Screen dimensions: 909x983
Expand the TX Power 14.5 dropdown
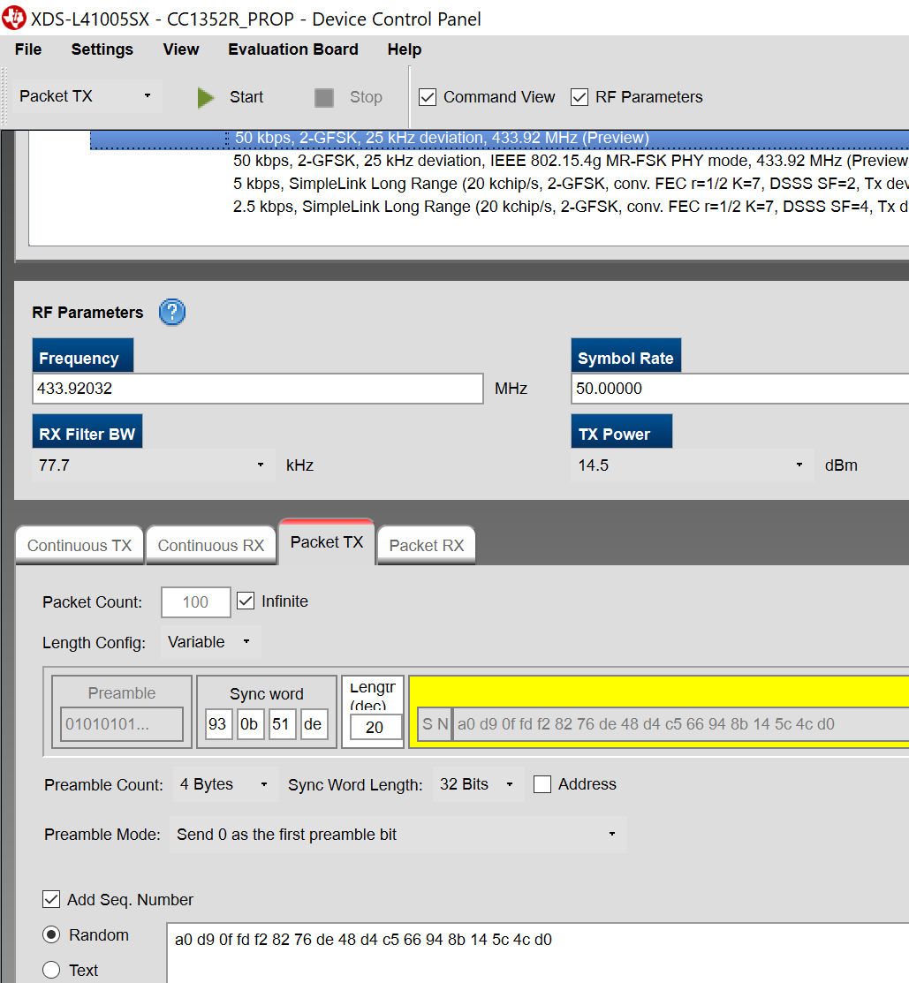[692, 465]
